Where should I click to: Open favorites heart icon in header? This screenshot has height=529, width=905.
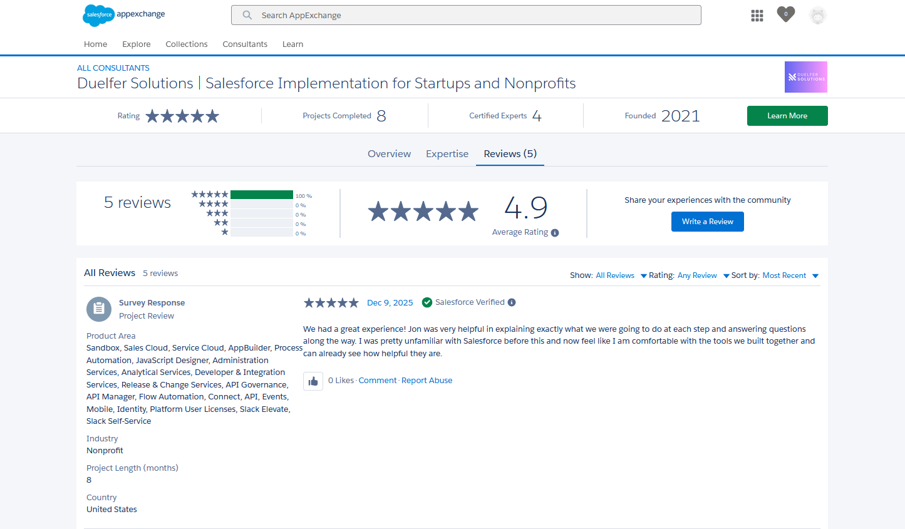point(785,14)
